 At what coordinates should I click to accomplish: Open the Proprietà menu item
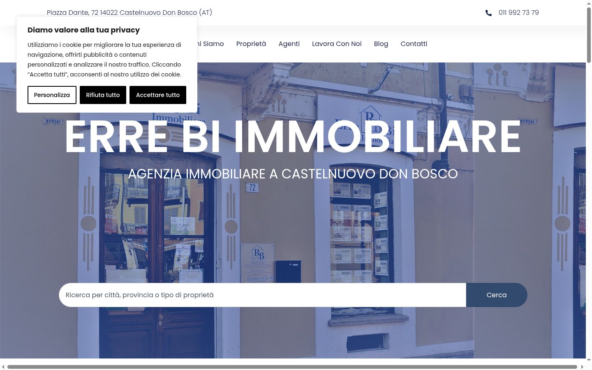pyautogui.click(x=251, y=44)
